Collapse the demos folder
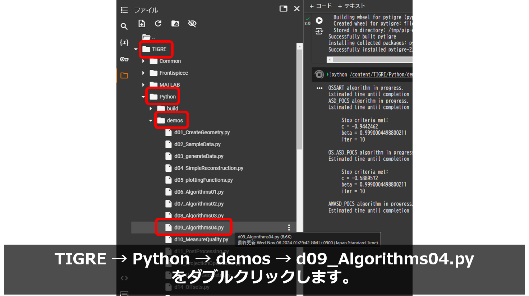529x296 pixels. pyautogui.click(x=151, y=120)
